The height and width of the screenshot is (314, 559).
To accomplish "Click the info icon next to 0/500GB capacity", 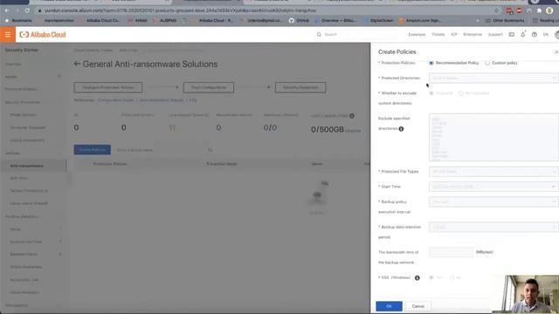I will (x=352, y=116).
